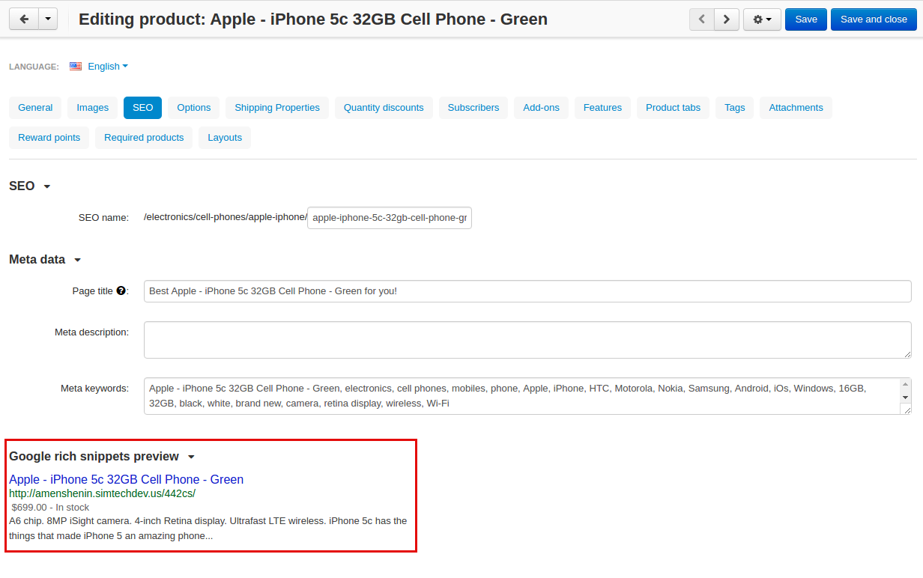Screen dimensions: 923x578
Task: Click the Page title input field
Action: [x=527, y=291]
